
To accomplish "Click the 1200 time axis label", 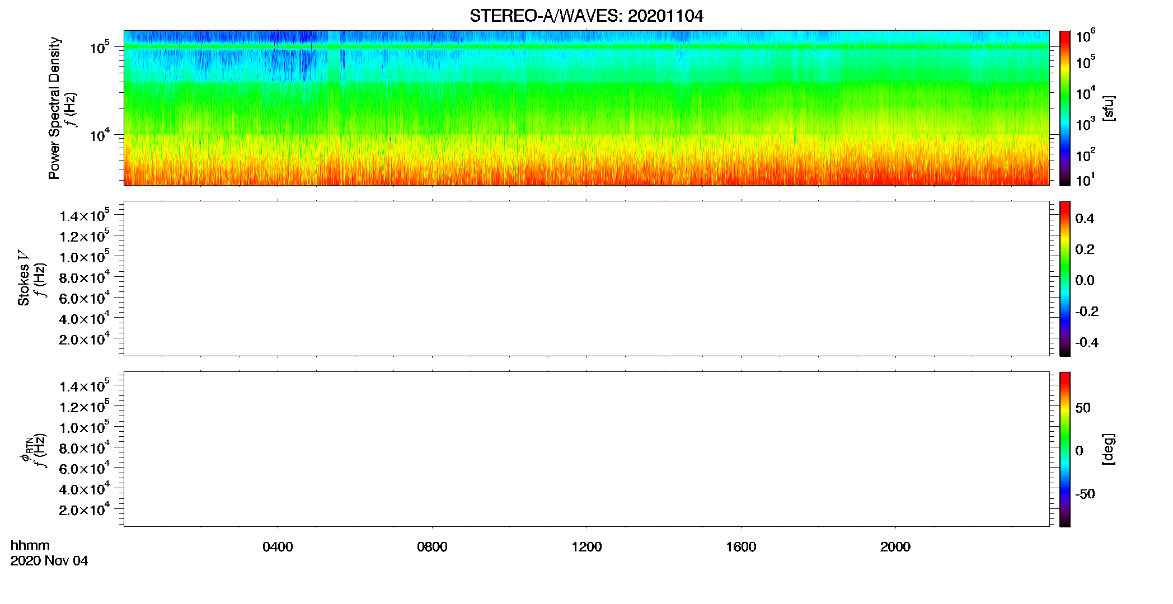I will pos(586,547).
